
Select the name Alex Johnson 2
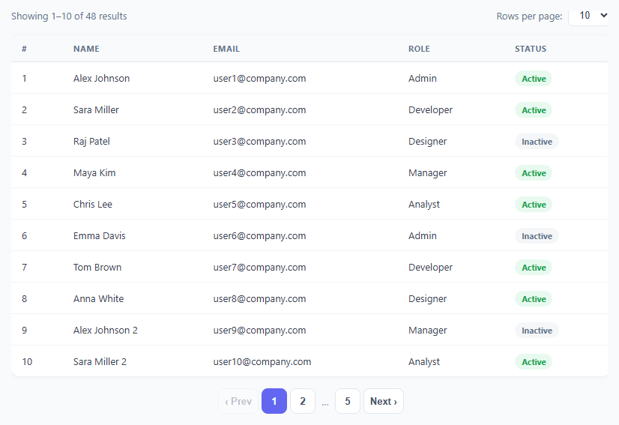tap(106, 331)
